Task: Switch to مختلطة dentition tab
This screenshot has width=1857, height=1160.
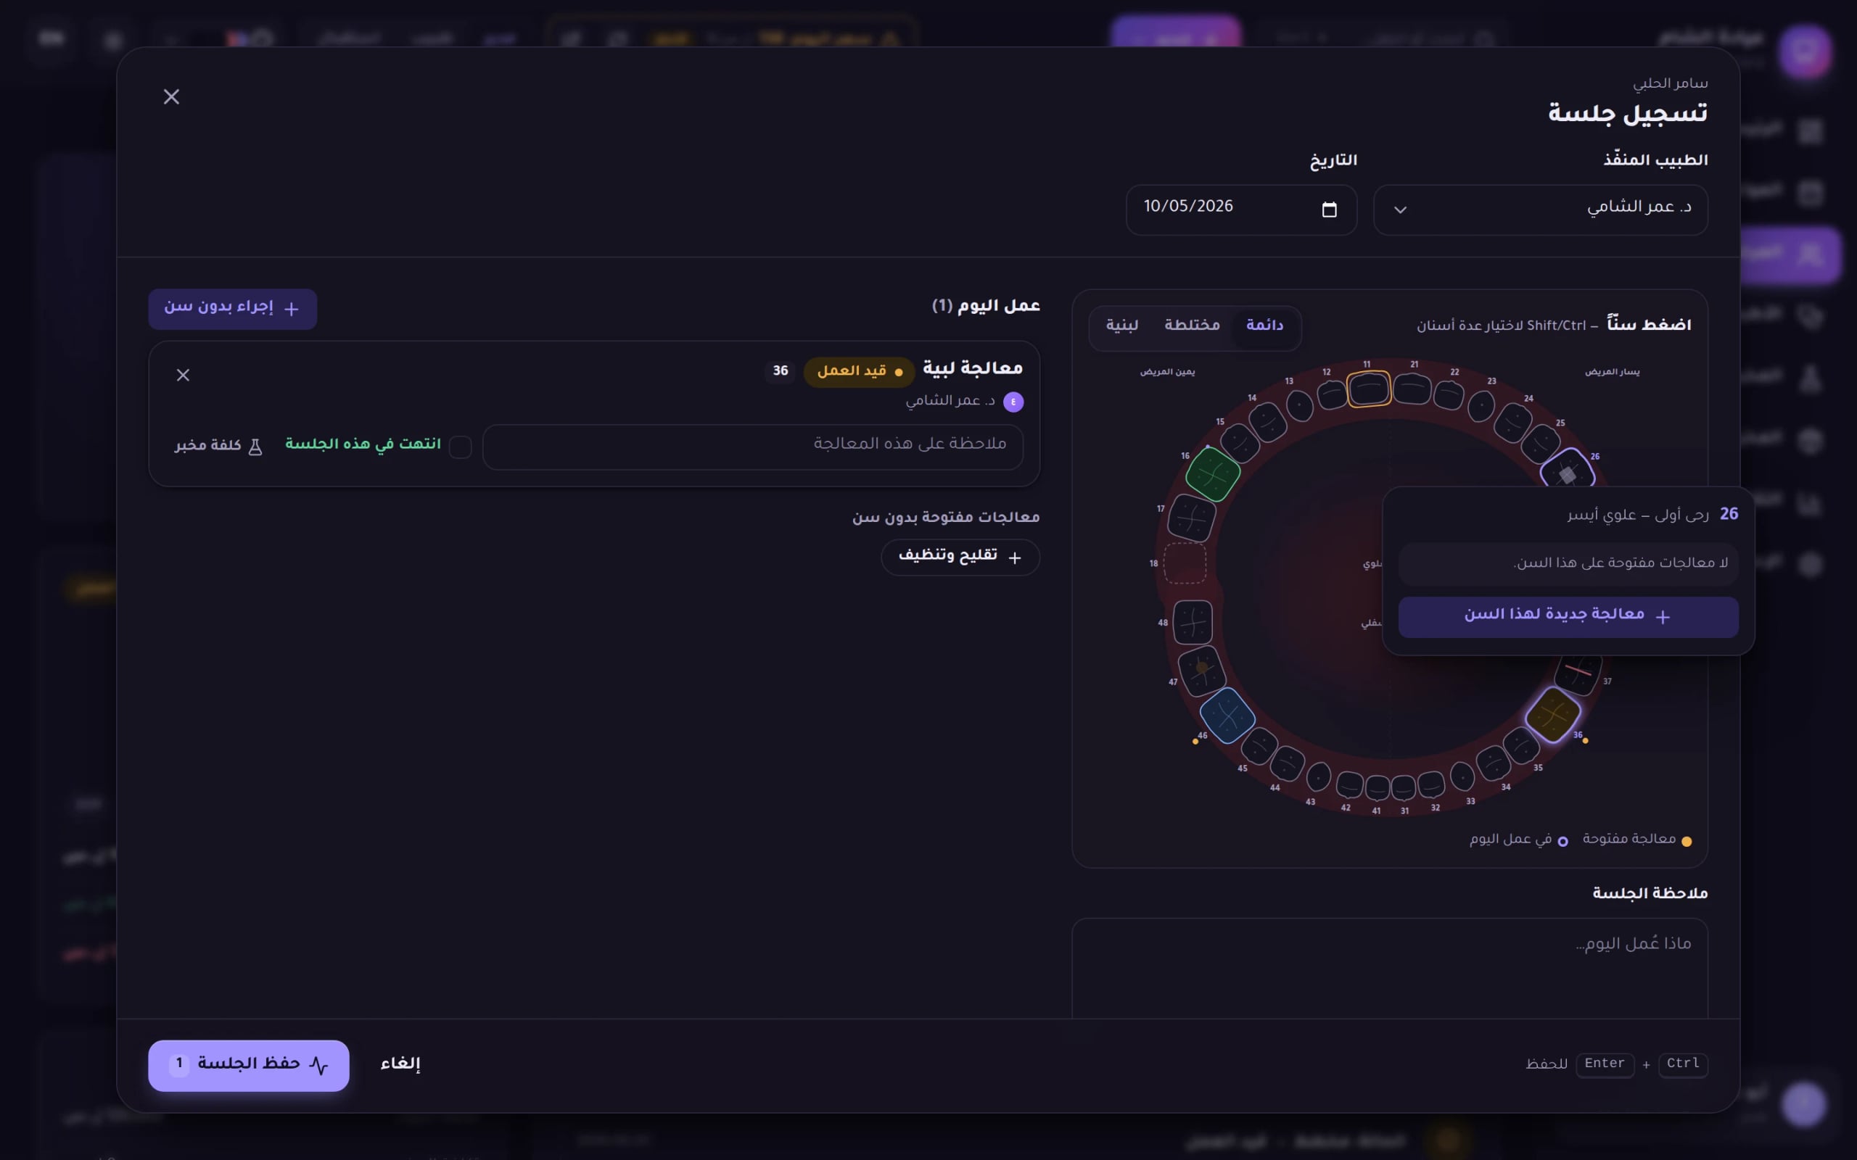Action: click(1192, 326)
